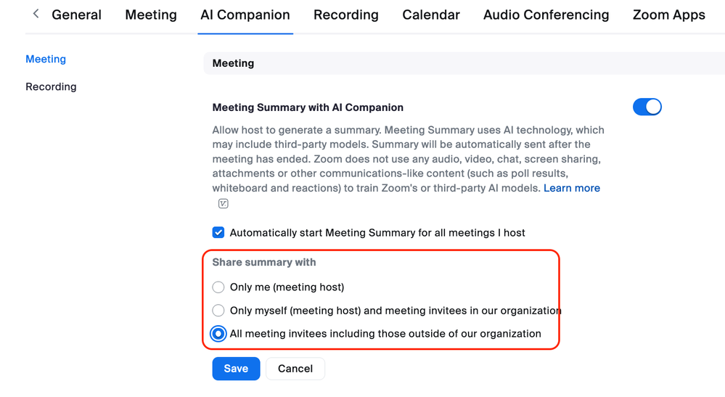Open the Recording tab in the top bar

[346, 15]
